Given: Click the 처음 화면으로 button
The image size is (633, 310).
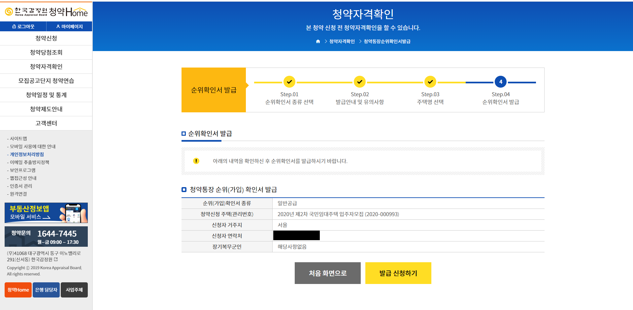Looking at the screenshot, I should click(327, 273).
